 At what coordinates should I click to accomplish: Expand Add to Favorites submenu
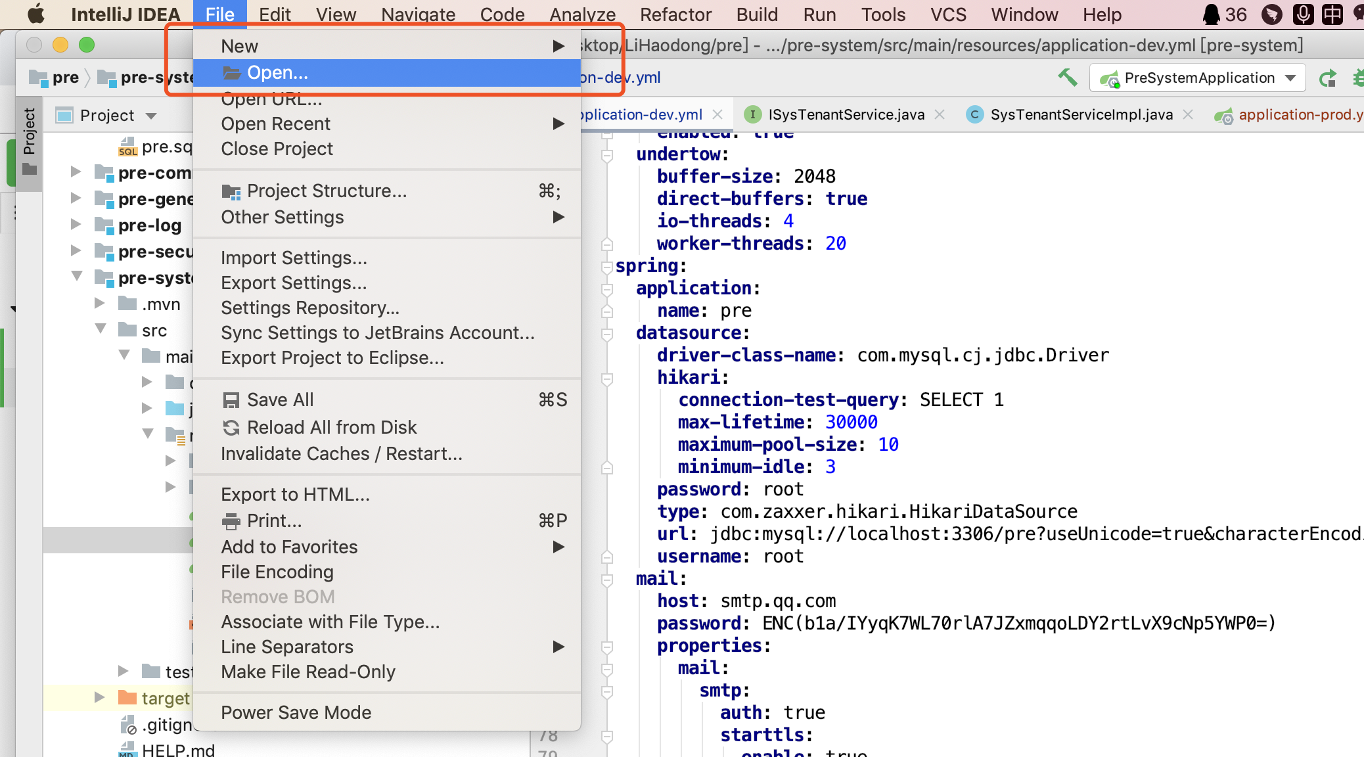(386, 547)
